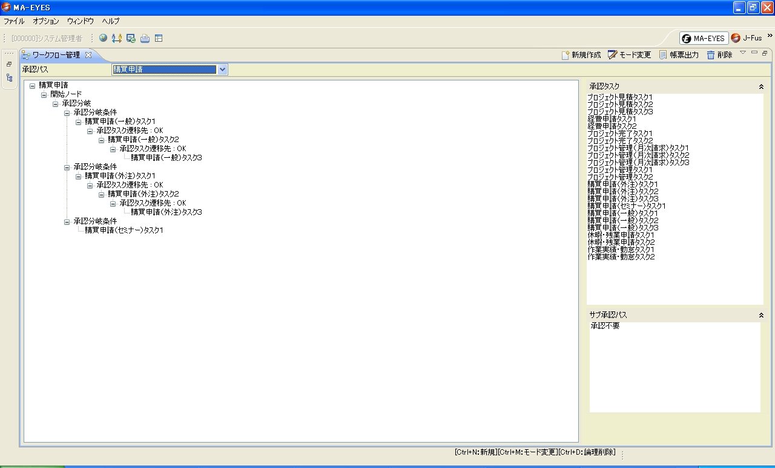
Task: Select 購買申請(外注)タスク3 leaf in the tree
Action: coord(167,212)
